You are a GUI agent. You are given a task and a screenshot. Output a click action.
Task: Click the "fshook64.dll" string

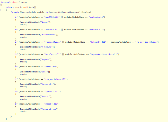pos(98,42)
